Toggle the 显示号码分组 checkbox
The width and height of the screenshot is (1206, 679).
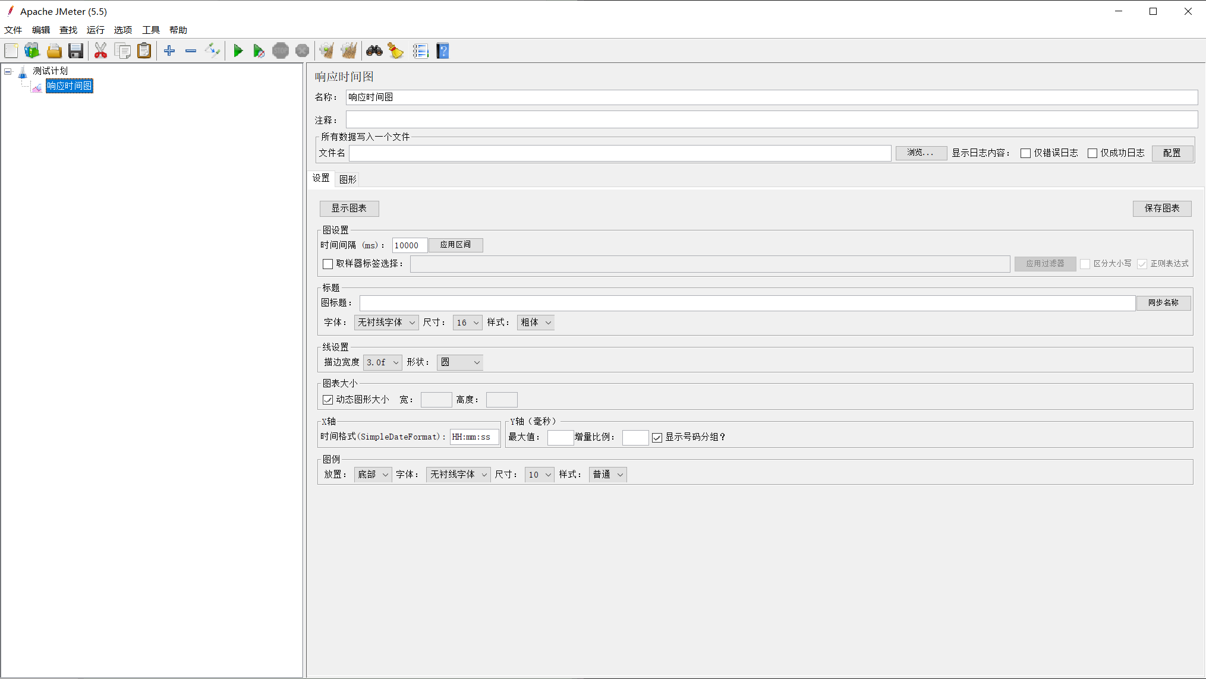[x=657, y=438]
